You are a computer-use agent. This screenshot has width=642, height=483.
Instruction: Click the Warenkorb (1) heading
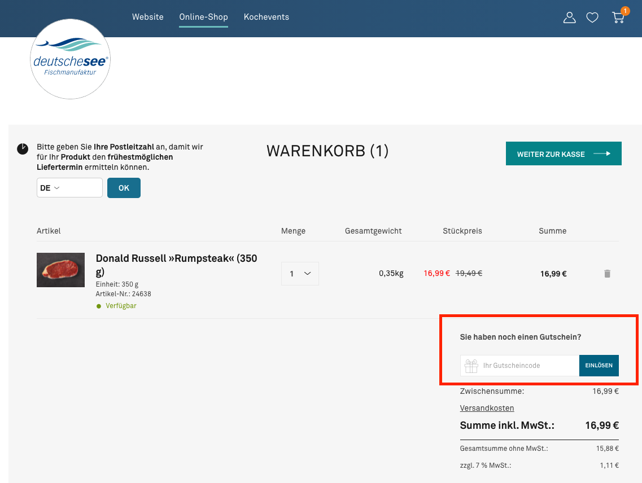(327, 151)
